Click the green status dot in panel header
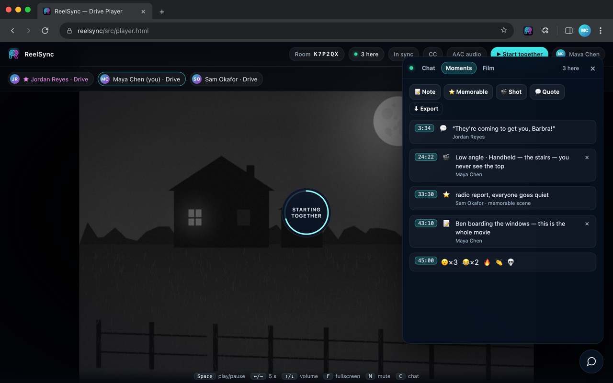 tap(411, 68)
